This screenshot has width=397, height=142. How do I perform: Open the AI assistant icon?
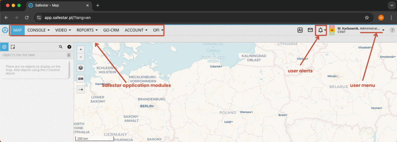[300, 30]
